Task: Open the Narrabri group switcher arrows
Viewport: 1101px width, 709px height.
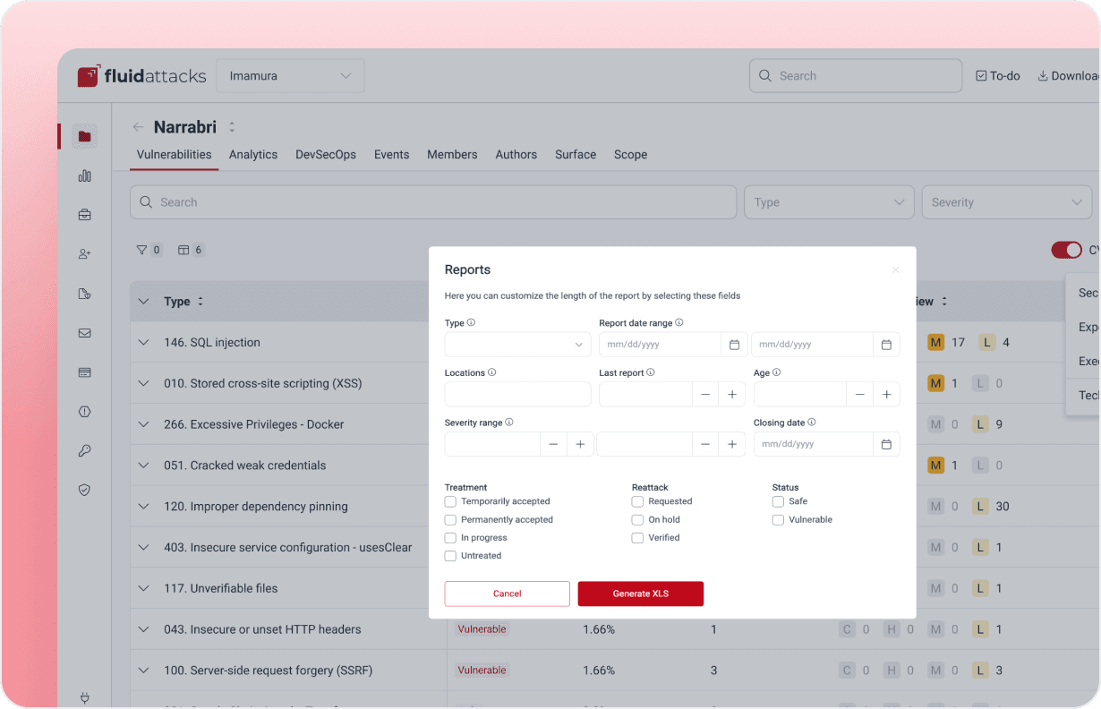Action: (232, 127)
